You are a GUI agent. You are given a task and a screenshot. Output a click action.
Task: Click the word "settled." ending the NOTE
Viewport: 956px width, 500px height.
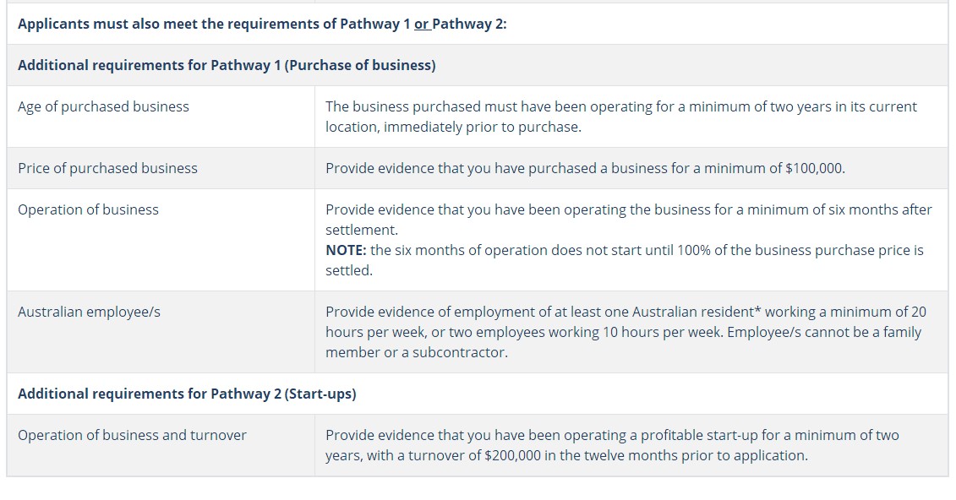(349, 270)
